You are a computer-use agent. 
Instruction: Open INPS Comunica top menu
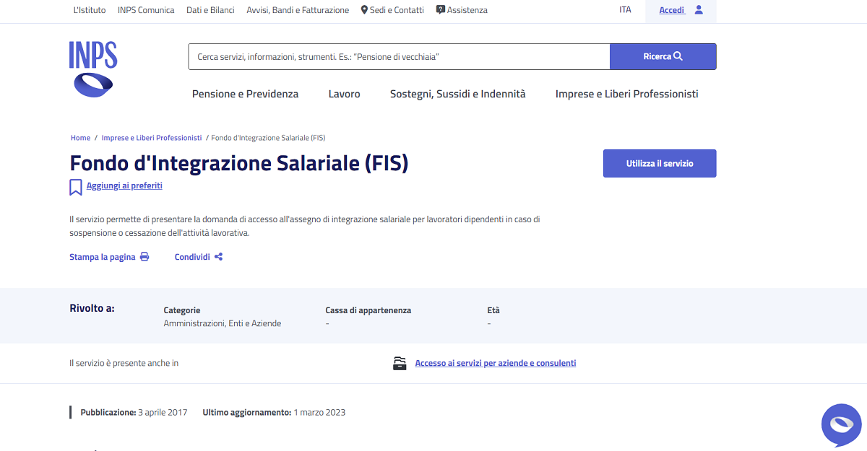coord(146,10)
